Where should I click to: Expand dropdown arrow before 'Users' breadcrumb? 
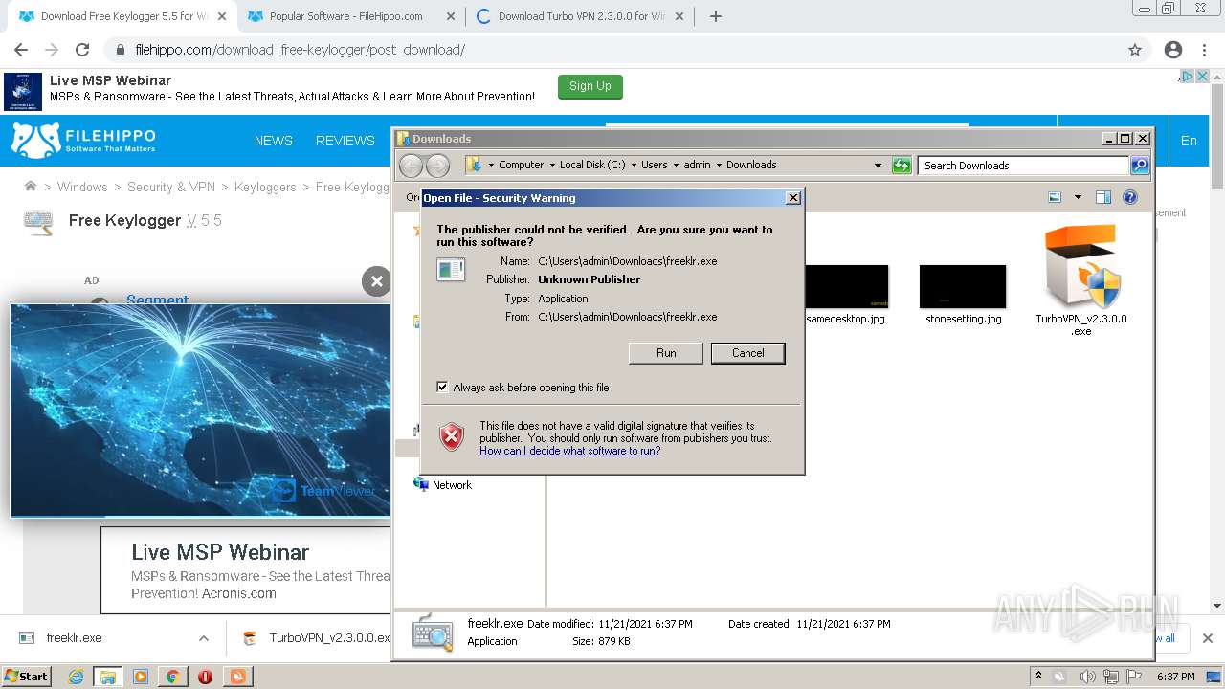pyautogui.click(x=634, y=165)
